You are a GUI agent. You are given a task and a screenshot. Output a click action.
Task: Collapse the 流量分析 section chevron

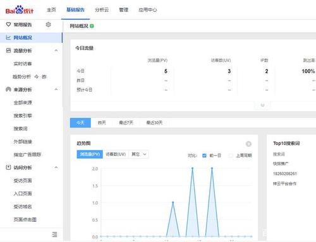pos(56,50)
